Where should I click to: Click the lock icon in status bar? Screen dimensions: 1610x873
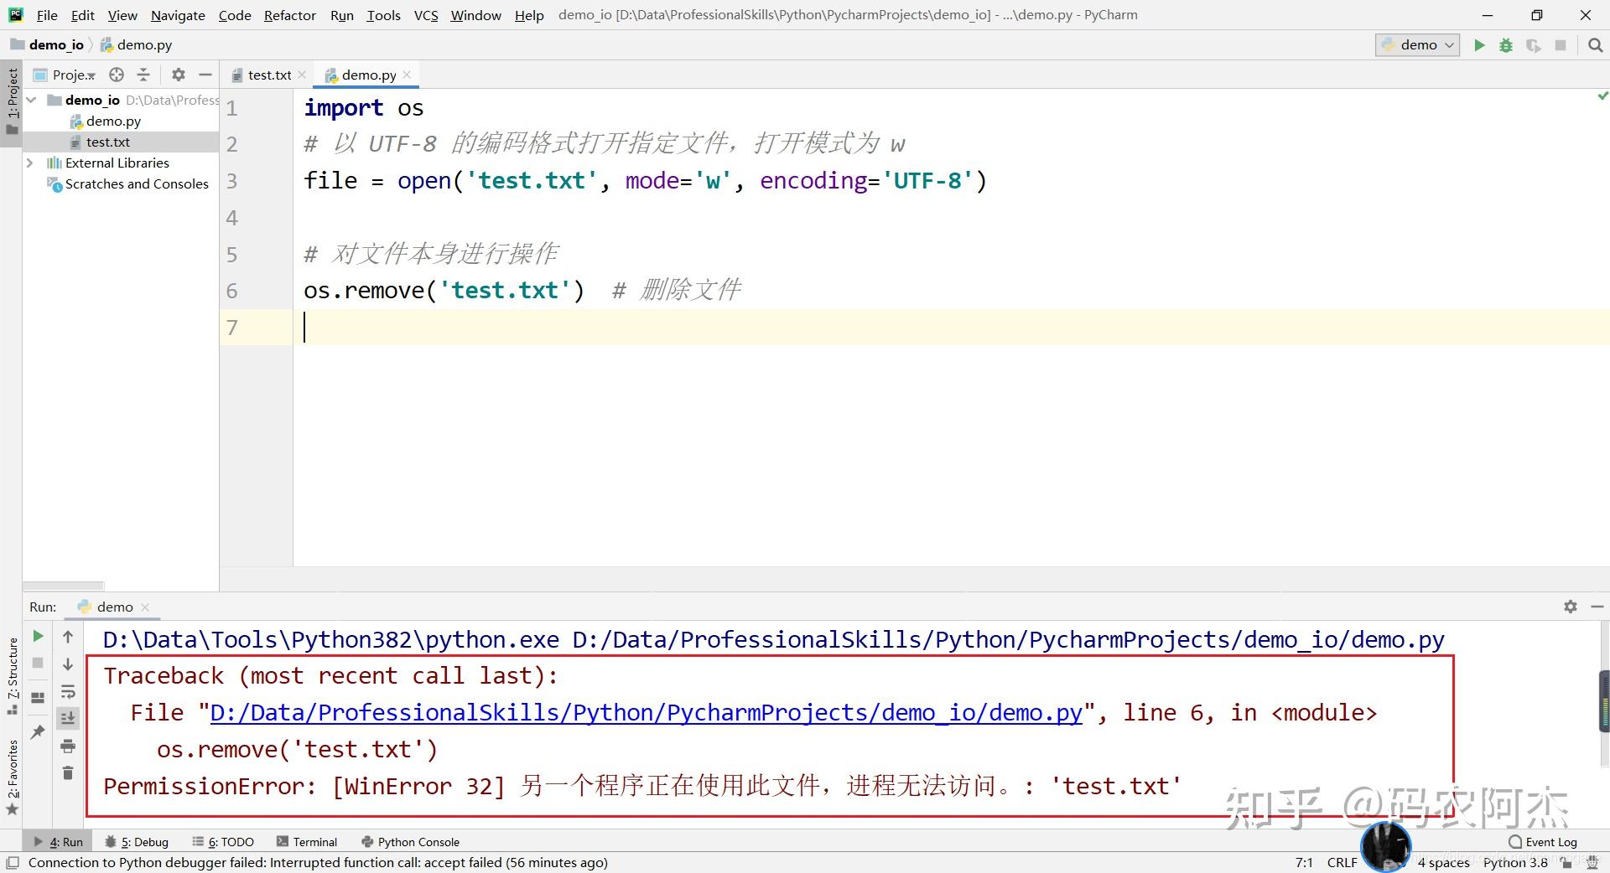pos(1566,863)
